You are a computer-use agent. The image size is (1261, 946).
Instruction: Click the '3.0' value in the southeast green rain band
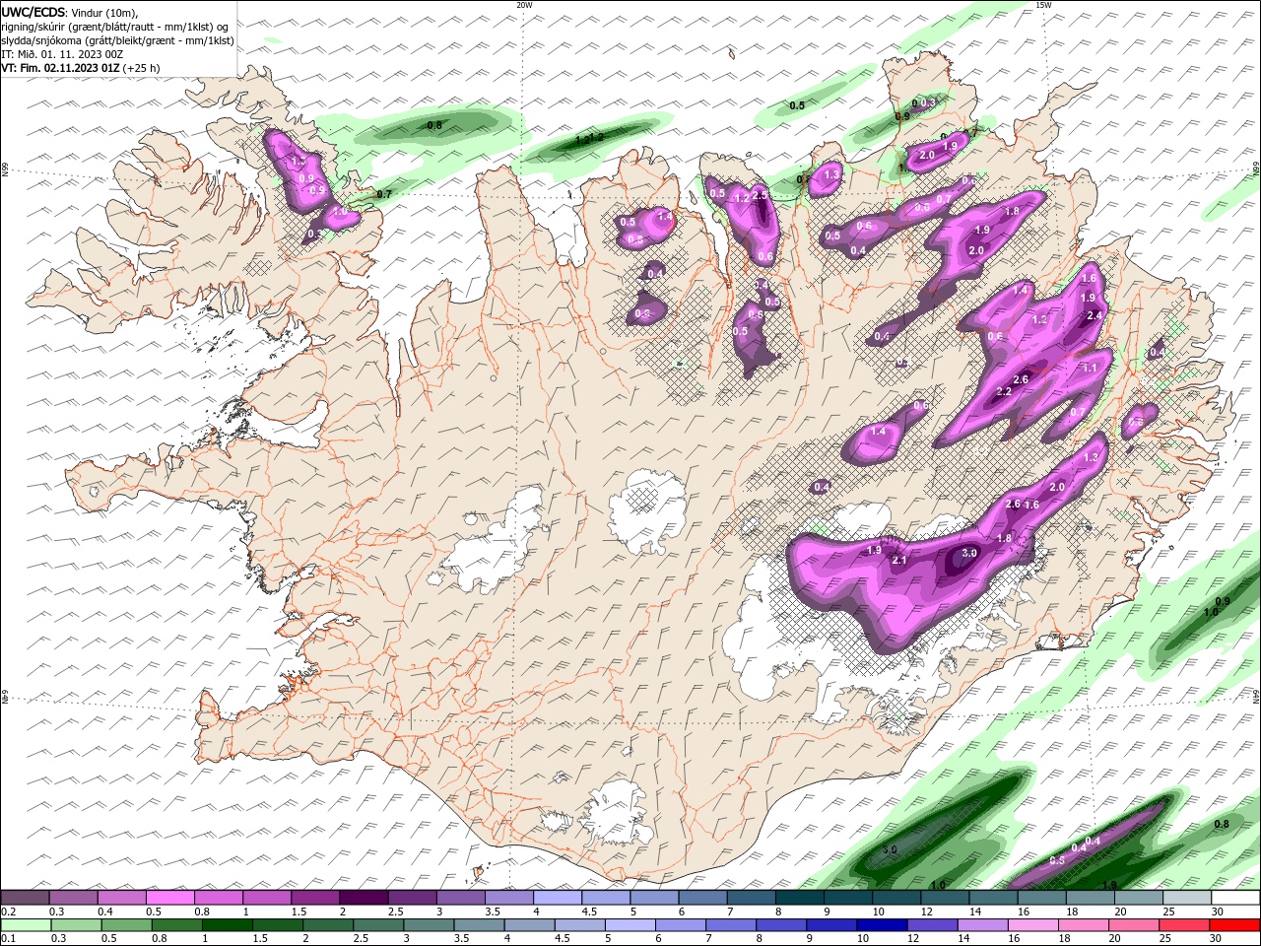(x=890, y=848)
